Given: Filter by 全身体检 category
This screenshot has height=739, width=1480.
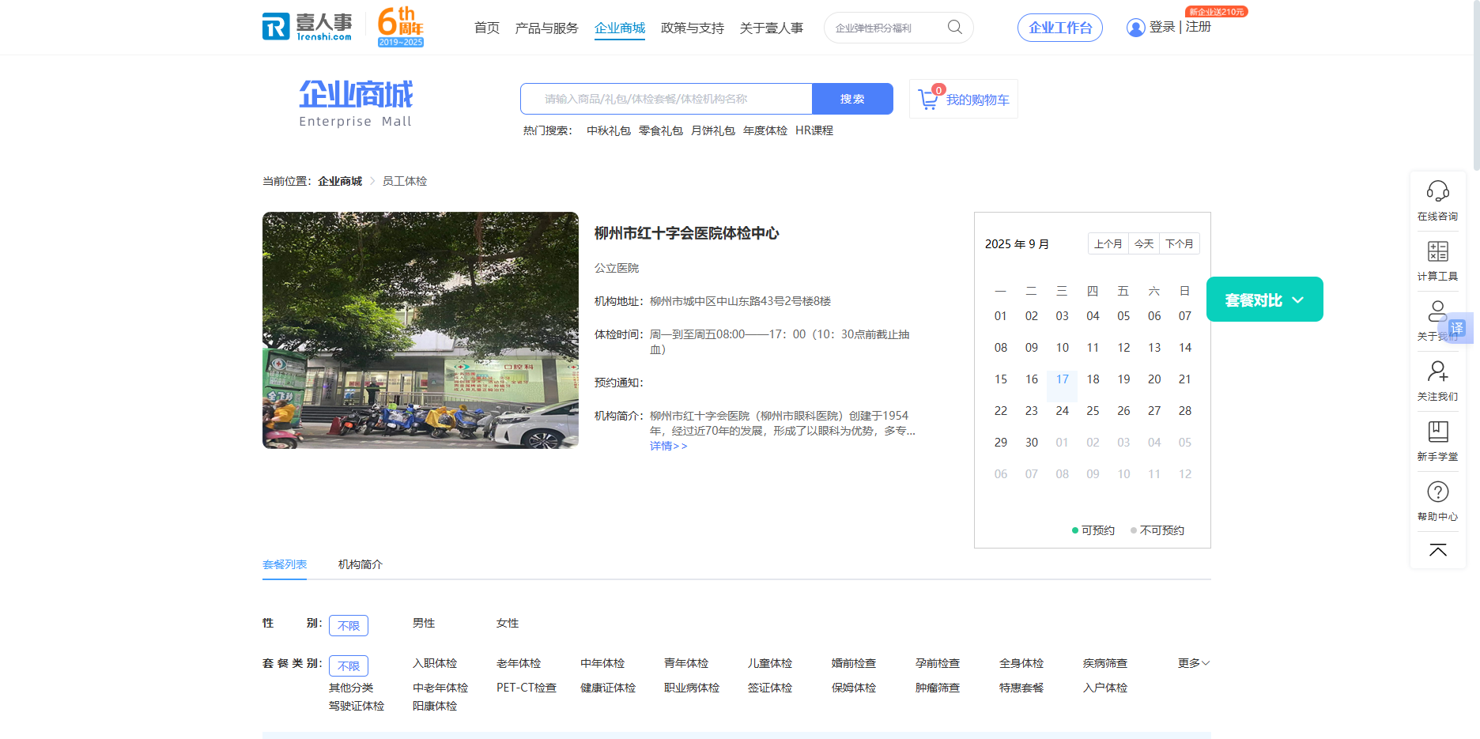Looking at the screenshot, I should click(1021, 663).
